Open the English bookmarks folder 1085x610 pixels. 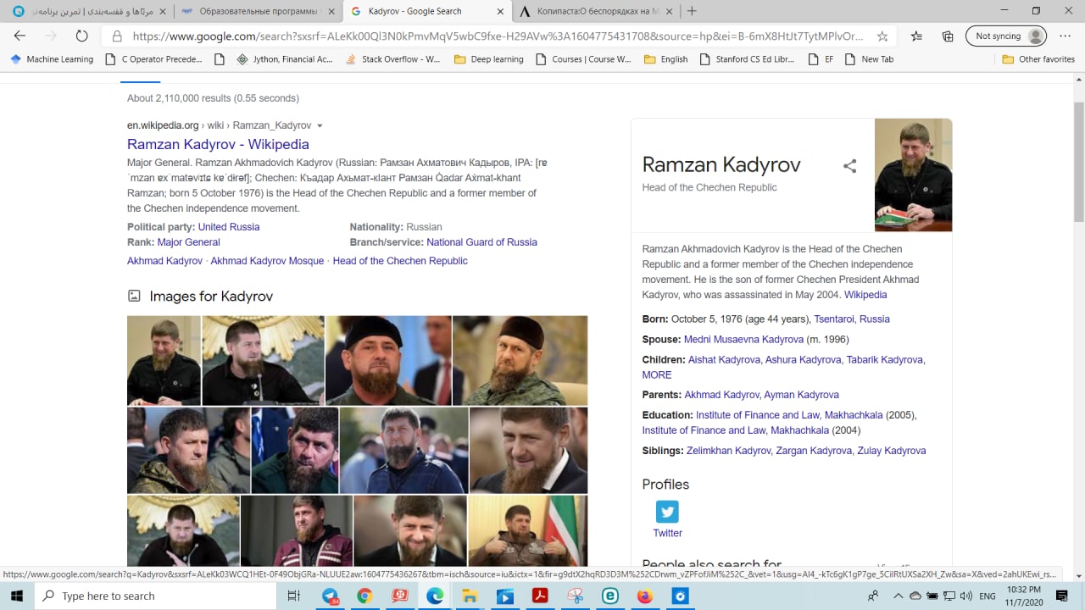666,59
